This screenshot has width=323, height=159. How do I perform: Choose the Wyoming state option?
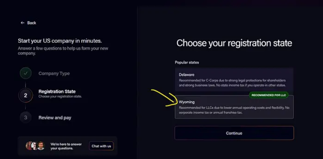pos(234,107)
